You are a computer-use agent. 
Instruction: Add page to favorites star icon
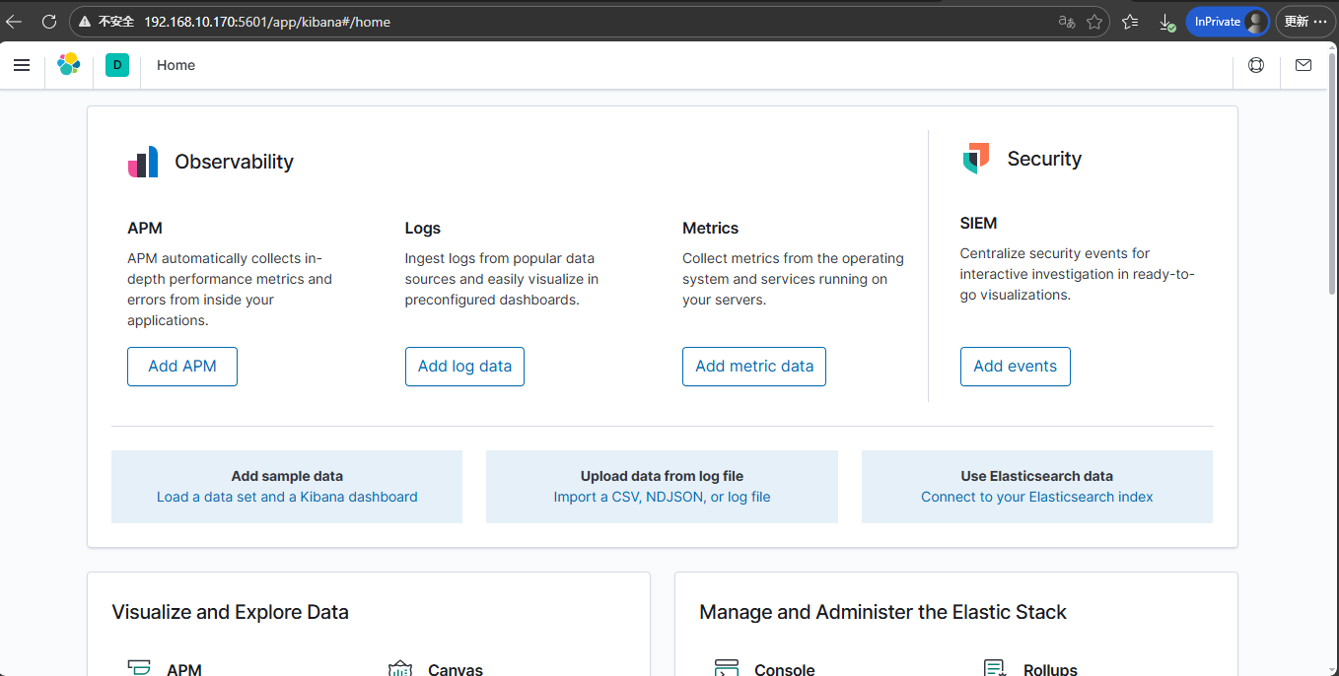coord(1094,21)
